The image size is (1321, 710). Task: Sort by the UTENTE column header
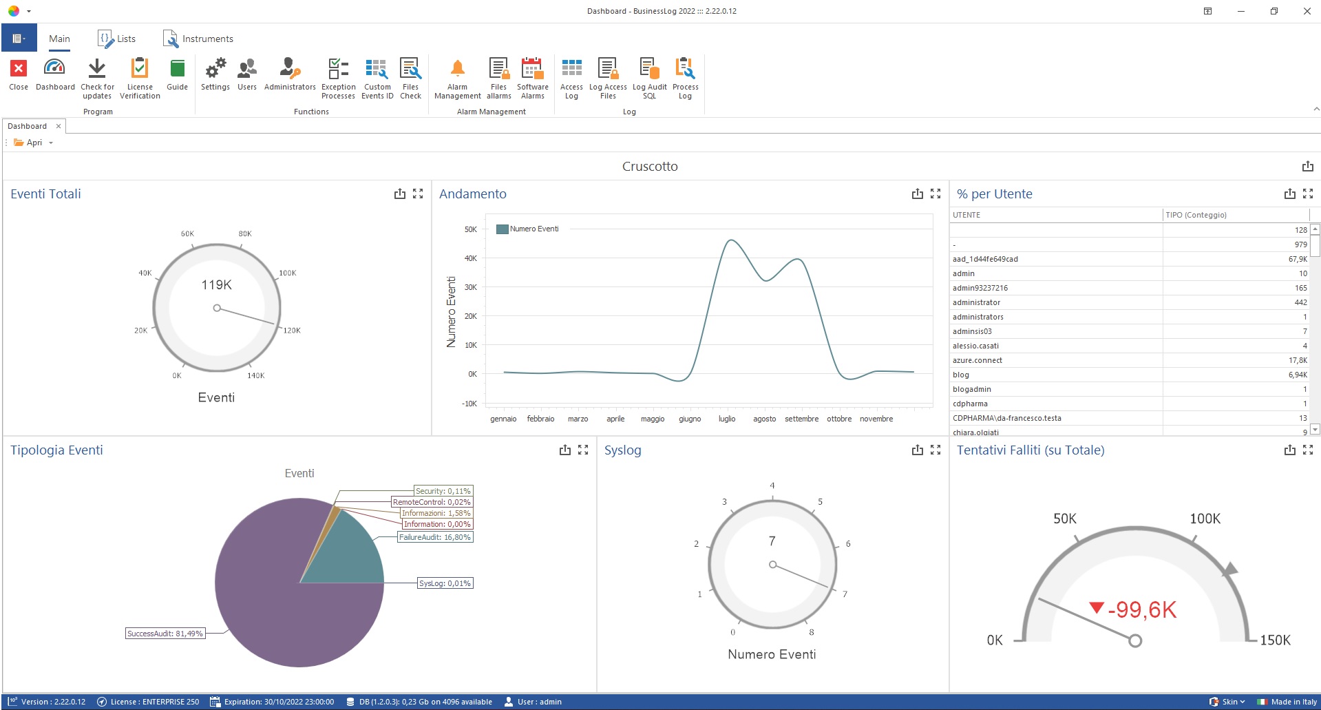pos(1055,215)
